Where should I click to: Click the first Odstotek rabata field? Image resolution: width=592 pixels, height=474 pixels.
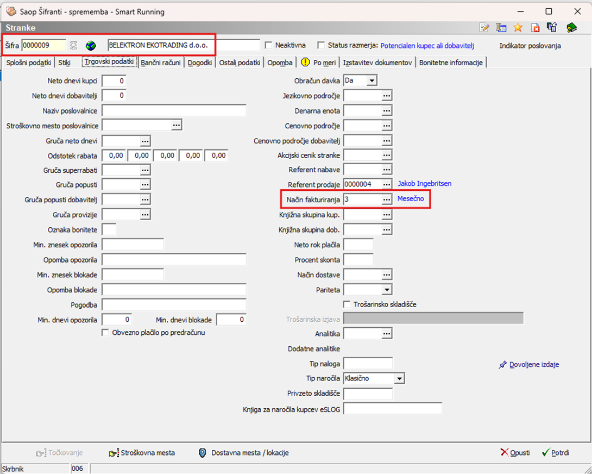pos(114,155)
